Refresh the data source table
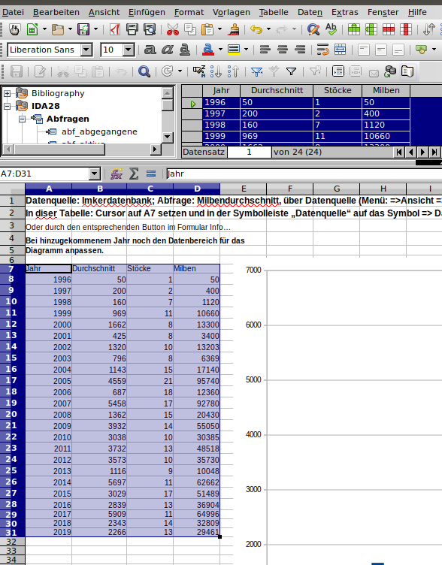The width and height of the screenshot is (442, 565). tap(168, 71)
